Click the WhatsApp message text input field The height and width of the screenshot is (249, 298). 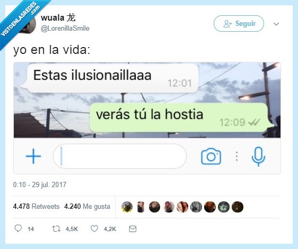point(120,156)
